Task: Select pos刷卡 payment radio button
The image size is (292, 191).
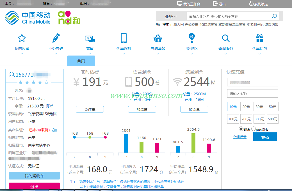Action: tap(254, 129)
